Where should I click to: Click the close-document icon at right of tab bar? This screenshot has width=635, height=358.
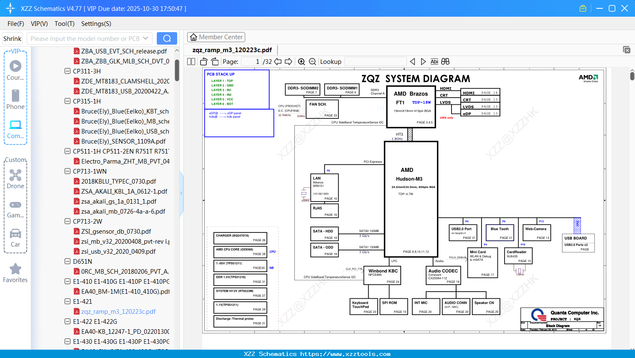[627, 50]
